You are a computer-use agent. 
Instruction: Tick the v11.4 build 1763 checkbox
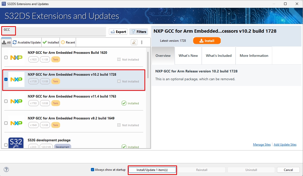6,101
